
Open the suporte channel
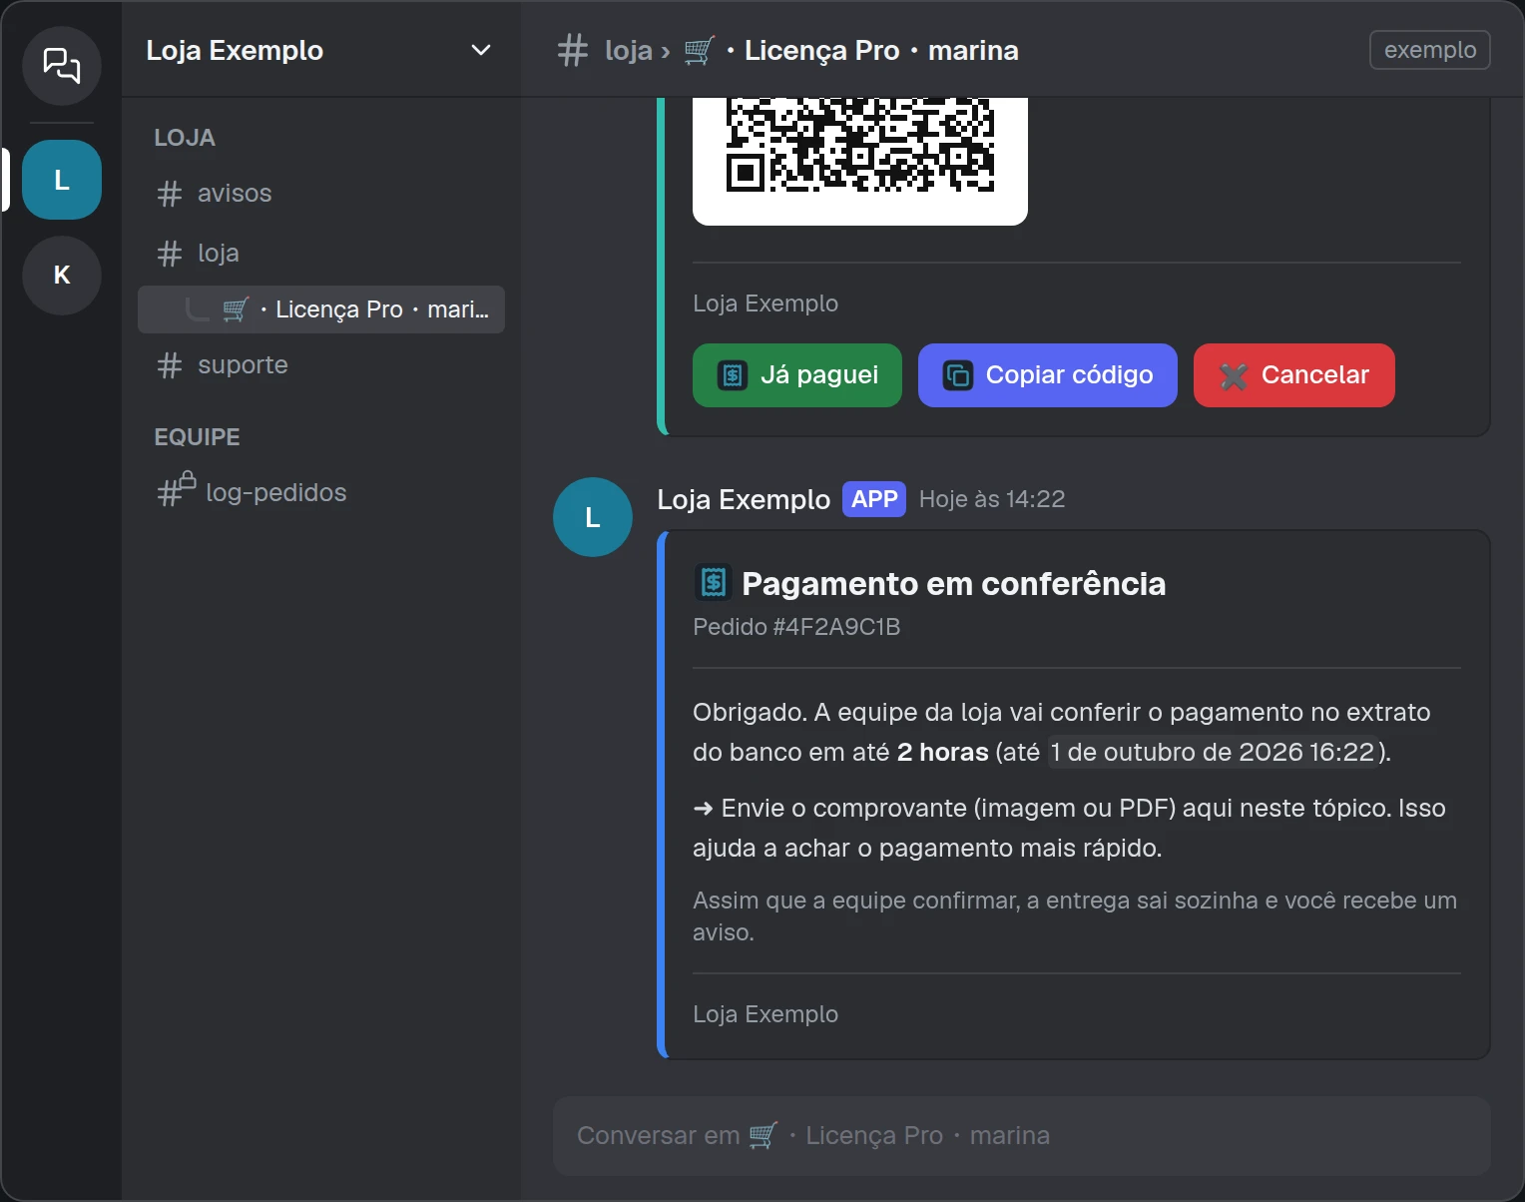click(x=321, y=365)
